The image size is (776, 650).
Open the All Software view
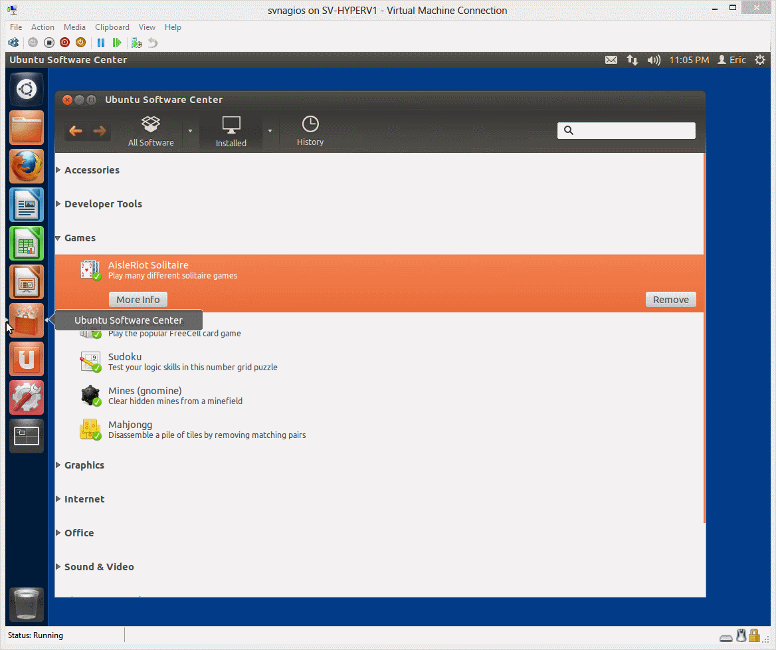coord(151,131)
